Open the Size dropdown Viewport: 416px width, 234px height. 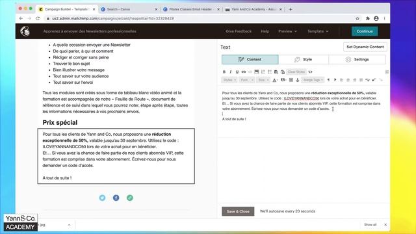click(263, 80)
